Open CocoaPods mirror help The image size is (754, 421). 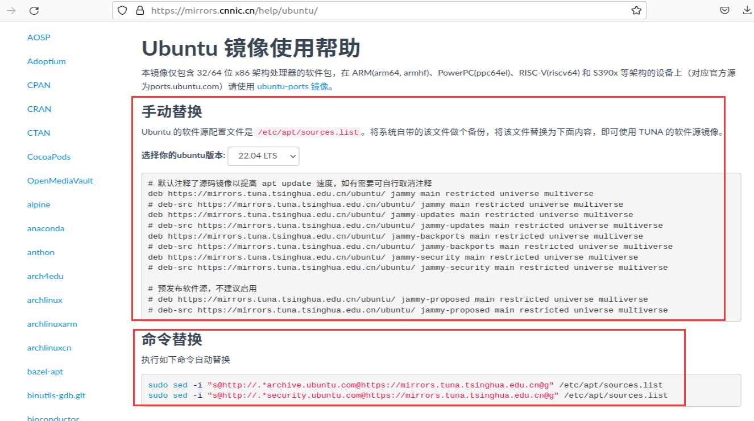tap(49, 157)
